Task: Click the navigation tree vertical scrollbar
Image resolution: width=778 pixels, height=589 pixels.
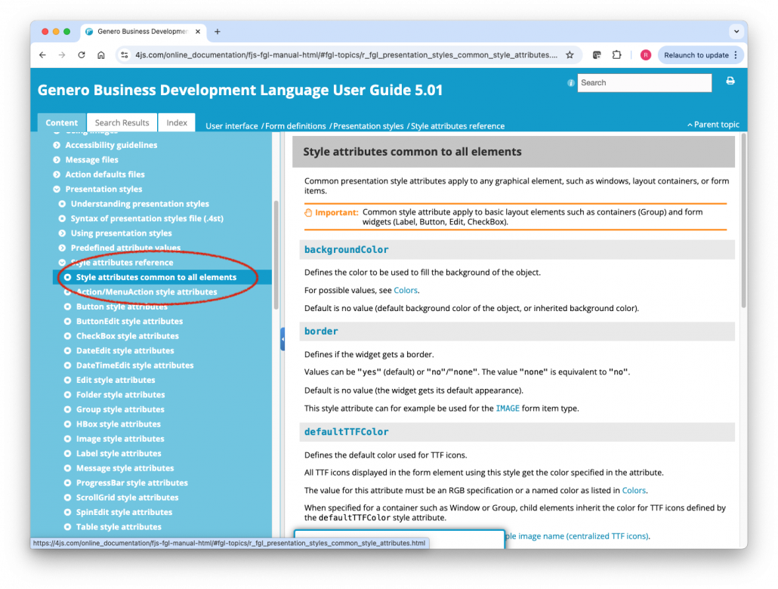Action: (276, 255)
